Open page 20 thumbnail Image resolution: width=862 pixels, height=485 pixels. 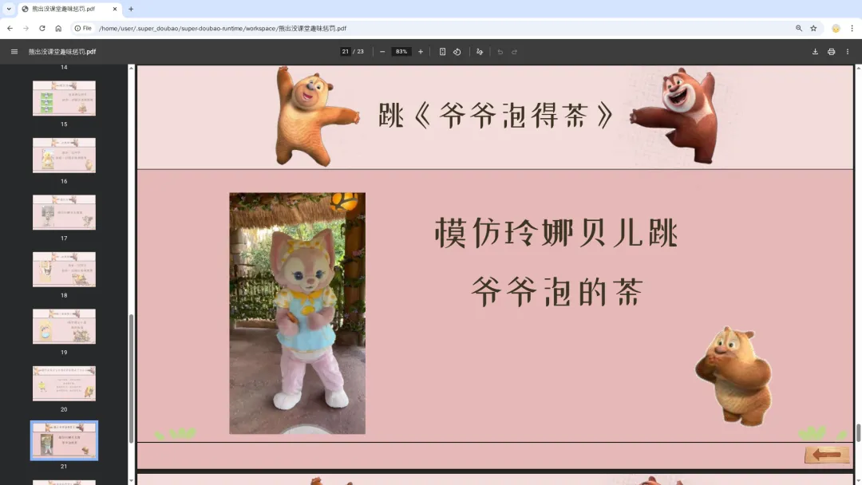point(64,384)
